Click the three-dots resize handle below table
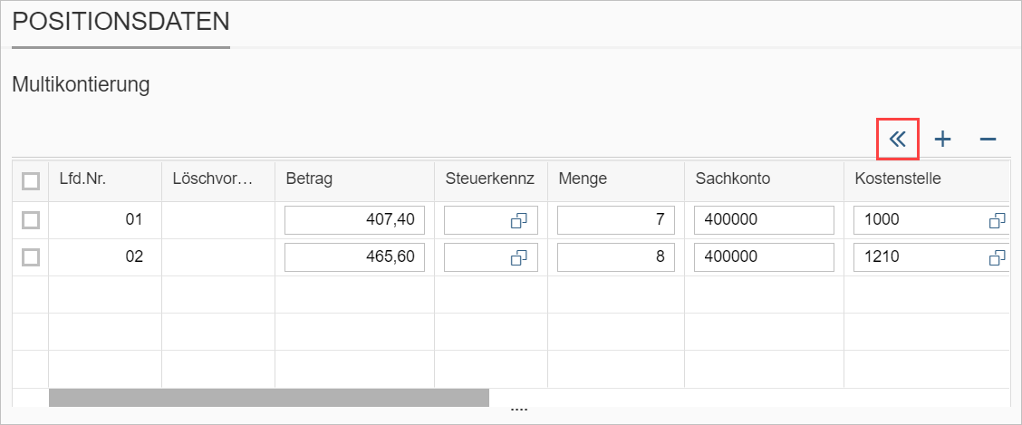Screen dimensions: 1022x425 click(x=519, y=411)
